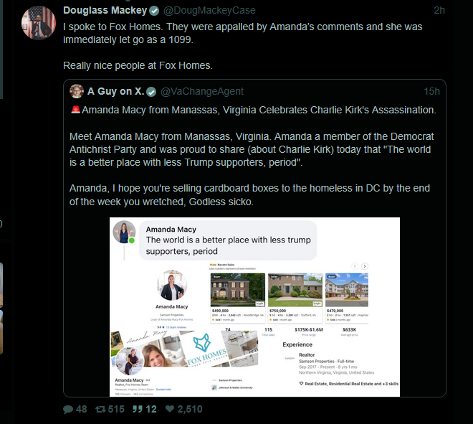Viewport: 473px width, 424px height.
Task: Click the retweet arrows icon
Action: pyautogui.click(x=100, y=409)
